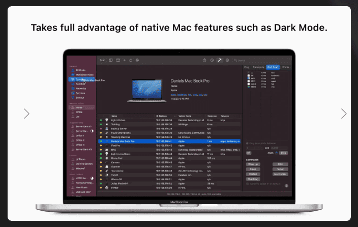Select Services in the sidebar
The height and width of the screenshot is (227, 358).
(x=82, y=93)
